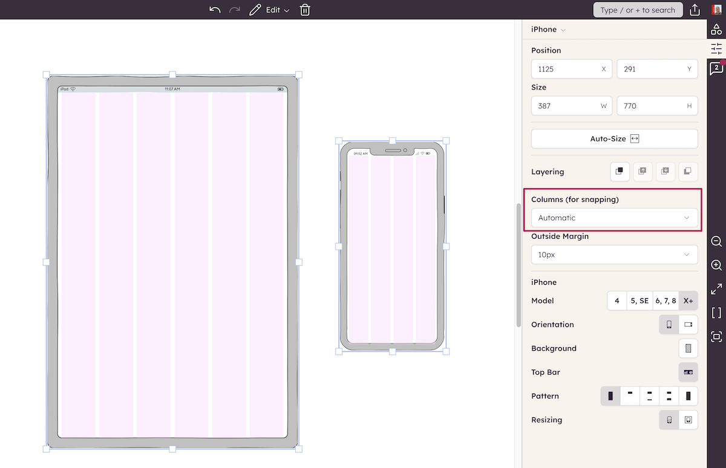This screenshot has width=726, height=468.
Task: Select landscape orientation toggle
Action: point(688,325)
